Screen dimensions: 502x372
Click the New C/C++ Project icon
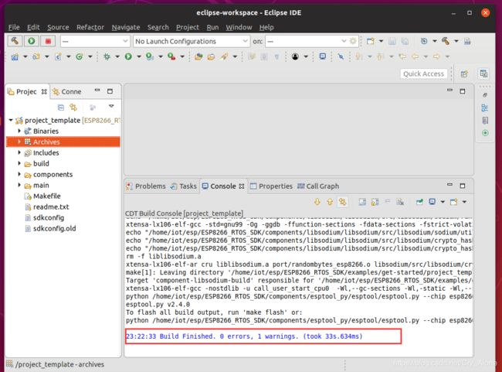tap(15, 56)
